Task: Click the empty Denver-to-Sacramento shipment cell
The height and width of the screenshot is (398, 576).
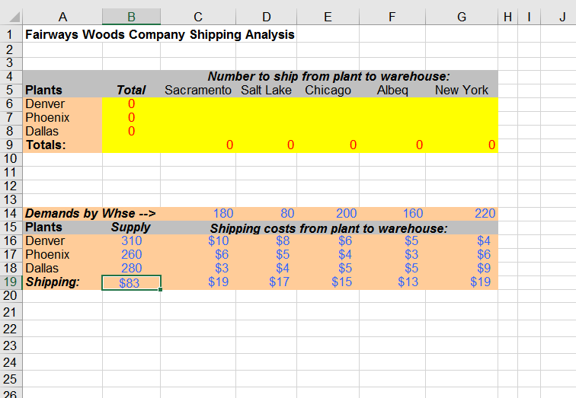Action: tap(198, 104)
